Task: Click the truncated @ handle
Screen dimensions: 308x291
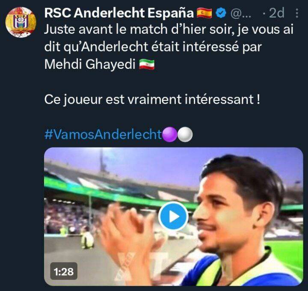Action: click(240, 13)
